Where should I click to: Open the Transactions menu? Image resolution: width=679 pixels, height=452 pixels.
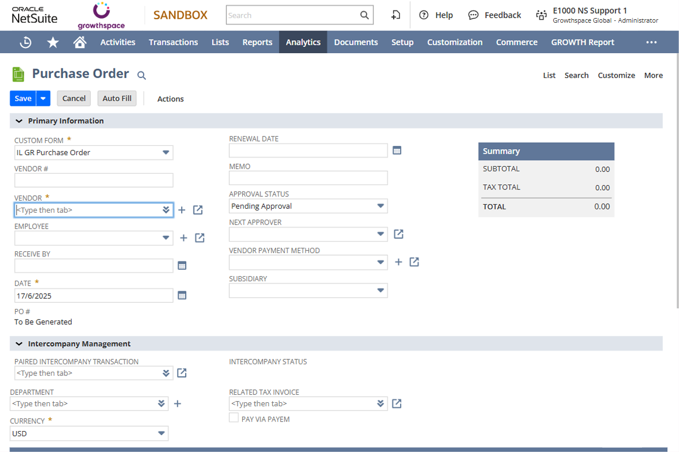173,42
